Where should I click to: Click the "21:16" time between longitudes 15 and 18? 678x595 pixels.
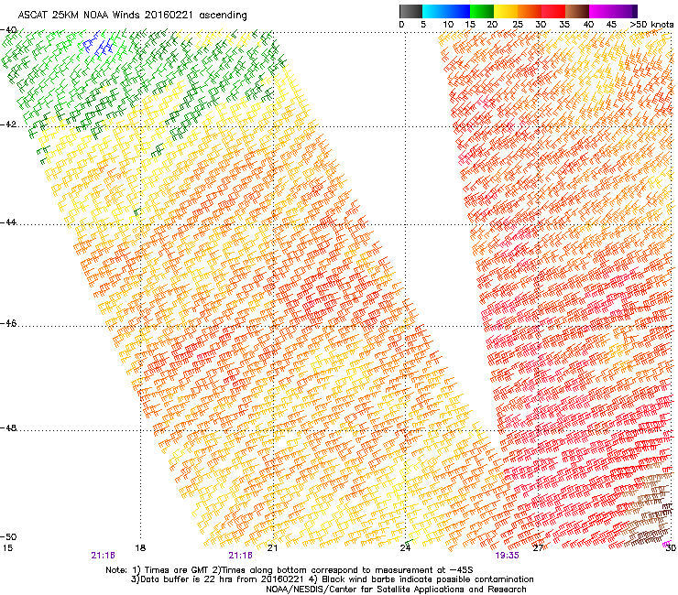point(103,556)
